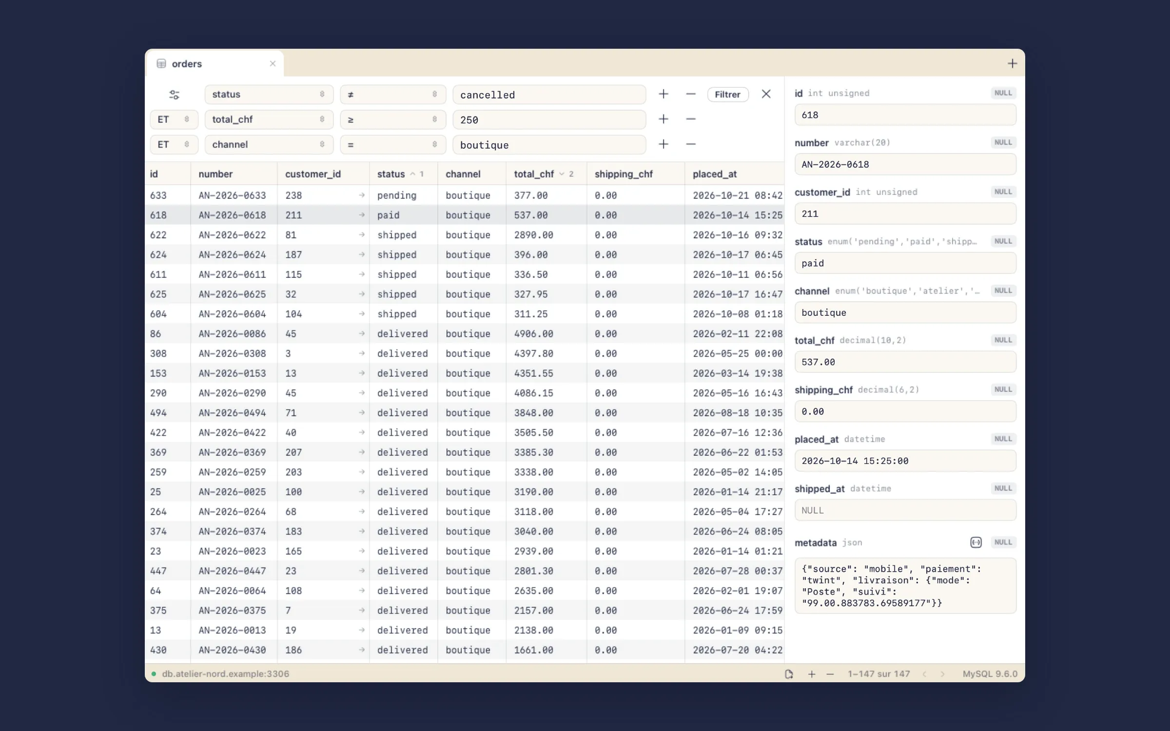Click the 250 filter value field
Screen dimensions: 1170x731
(549, 119)
